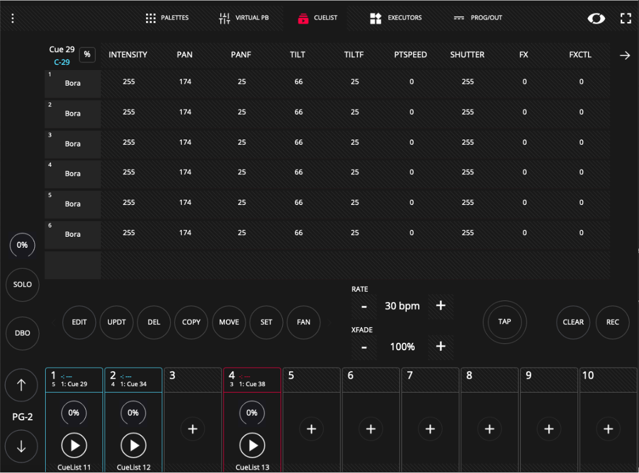Switch to the Palettes tab
This screenshot has height=473, width=639.
tap(167, 18)
